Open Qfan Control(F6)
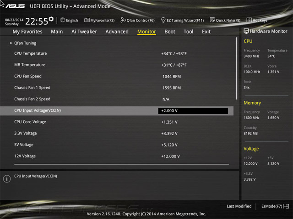The image size is (293, 219). coord(137,20)
